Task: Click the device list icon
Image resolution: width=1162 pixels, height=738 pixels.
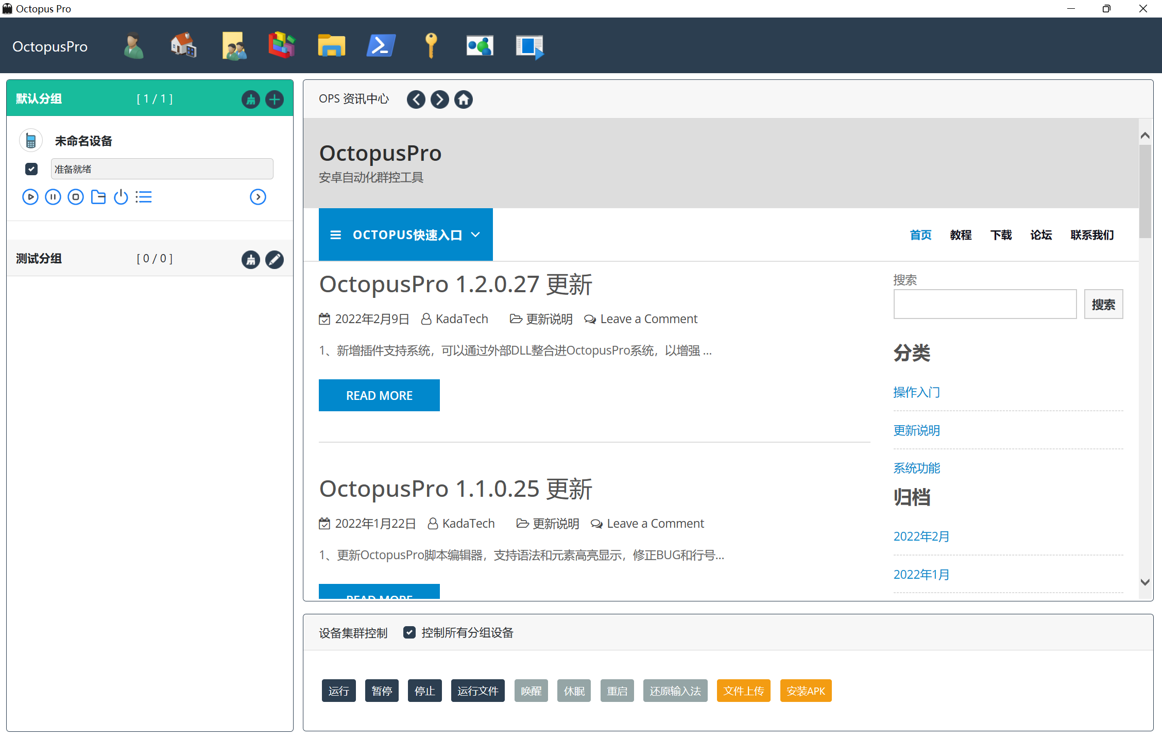Action: tap(144, 197)
